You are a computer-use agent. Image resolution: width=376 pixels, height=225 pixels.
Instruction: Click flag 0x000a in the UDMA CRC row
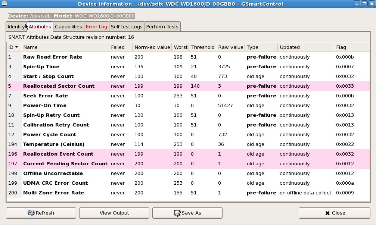pyautogui.click(x=345, y=183)
